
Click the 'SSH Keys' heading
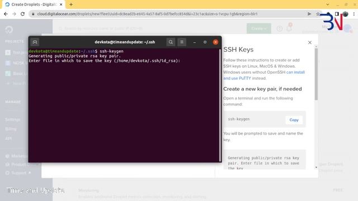238,50
